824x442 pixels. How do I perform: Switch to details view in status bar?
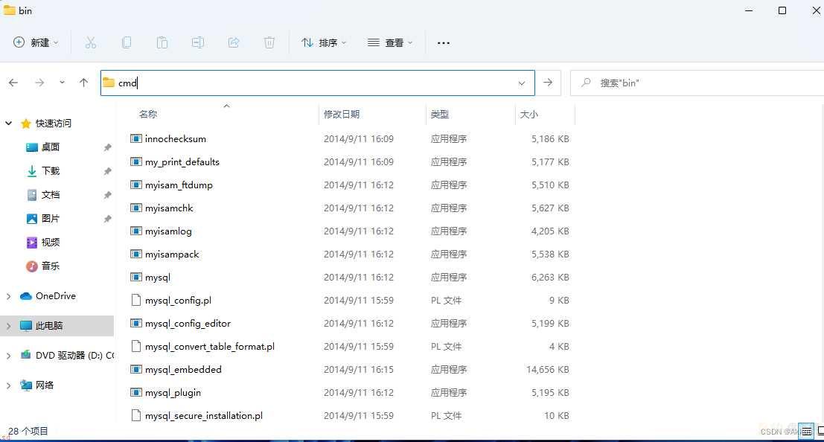coord(806,432)
